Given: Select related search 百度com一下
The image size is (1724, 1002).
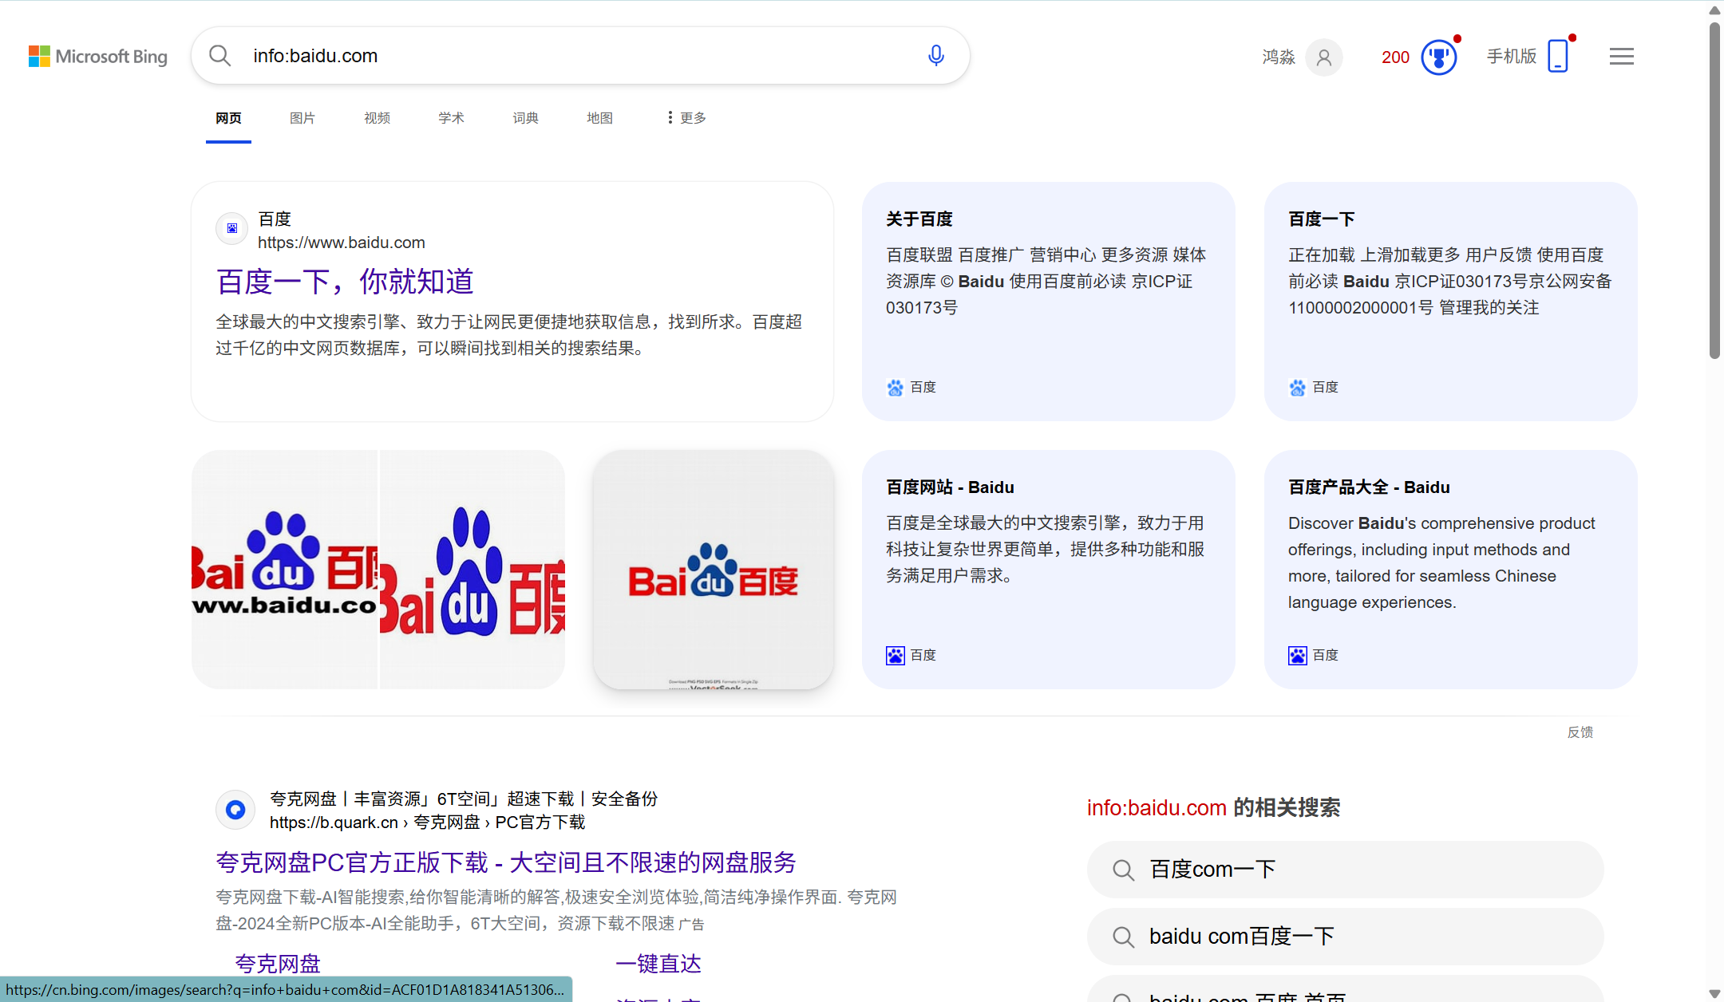Looking at the screenshot, I should click(x=1345, y=869).
